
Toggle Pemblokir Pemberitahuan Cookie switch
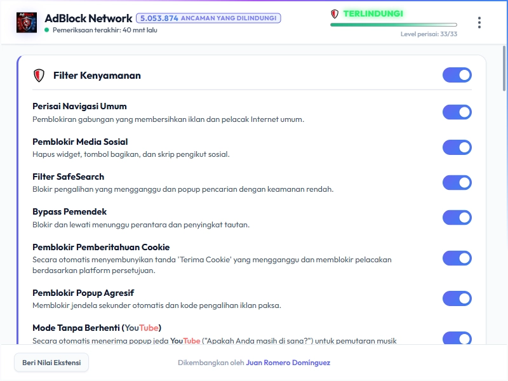click(457, 258)
